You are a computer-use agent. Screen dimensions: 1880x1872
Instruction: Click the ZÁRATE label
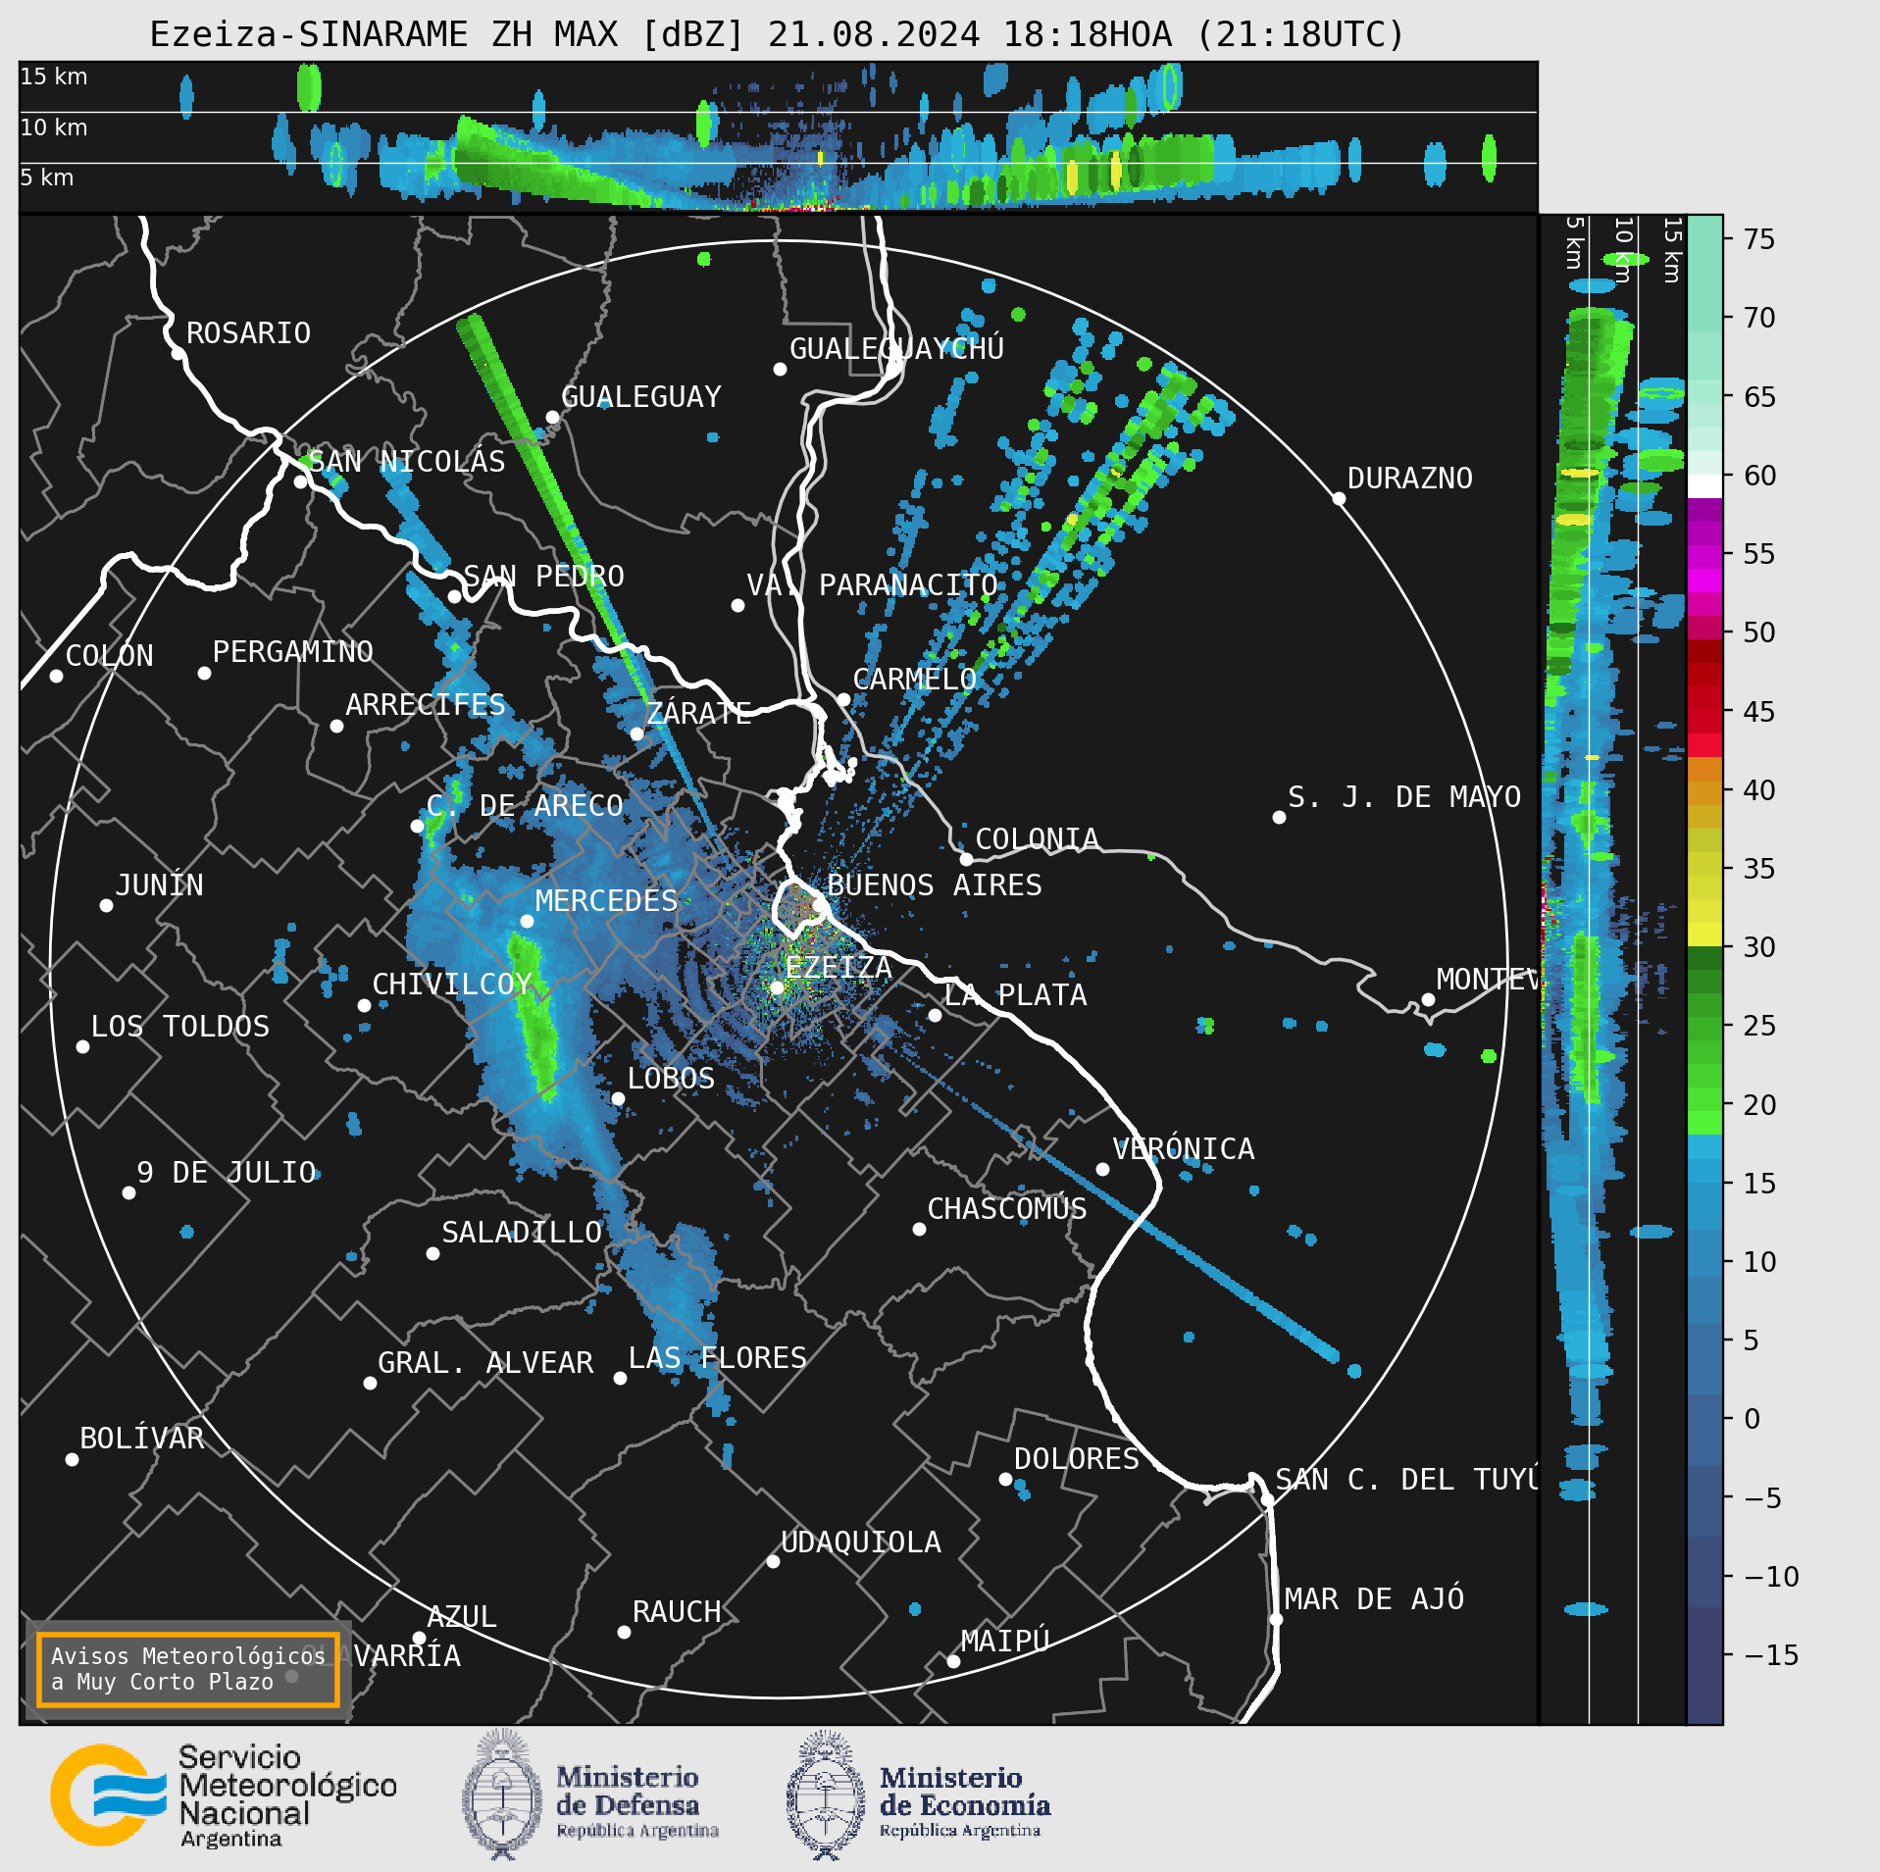[x=698, y=713]
